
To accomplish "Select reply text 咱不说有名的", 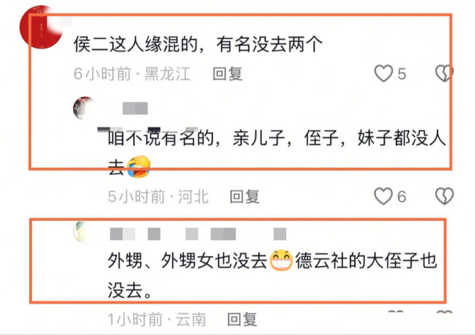I will pyautogui.click(x=161, y=138).
